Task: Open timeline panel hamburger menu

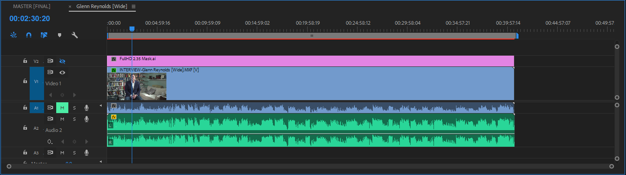Action: point(134,7)
